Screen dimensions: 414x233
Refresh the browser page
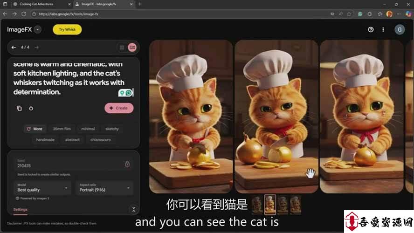(23, 14)
